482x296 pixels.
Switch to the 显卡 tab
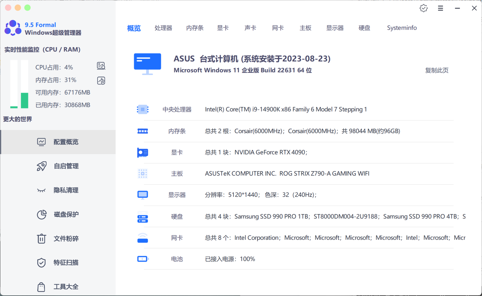coord(223,28)
